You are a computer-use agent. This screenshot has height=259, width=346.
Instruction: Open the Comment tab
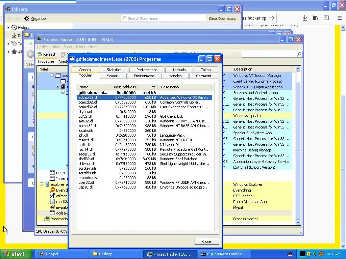pos(203,76)
